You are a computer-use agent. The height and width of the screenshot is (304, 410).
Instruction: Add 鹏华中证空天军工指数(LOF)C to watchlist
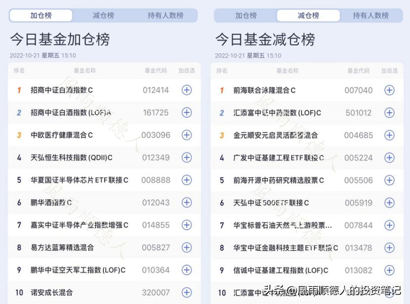click(187, 270)
